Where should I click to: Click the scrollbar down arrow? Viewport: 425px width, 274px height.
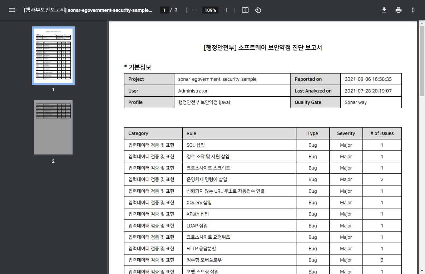click(x=422, y=271)
